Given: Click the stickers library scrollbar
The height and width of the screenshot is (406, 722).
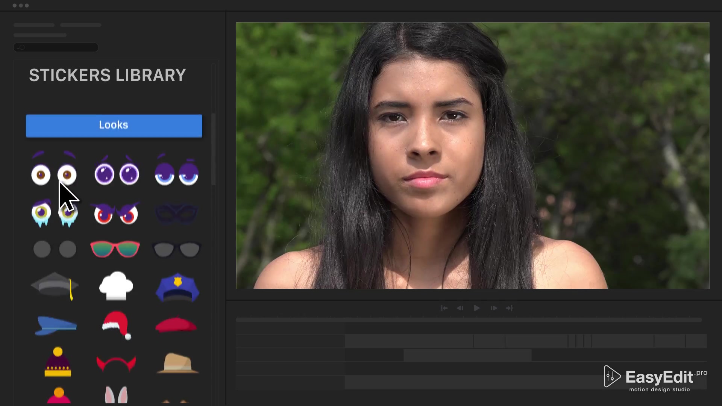Looking at the screenshot, I should (214, 149).
